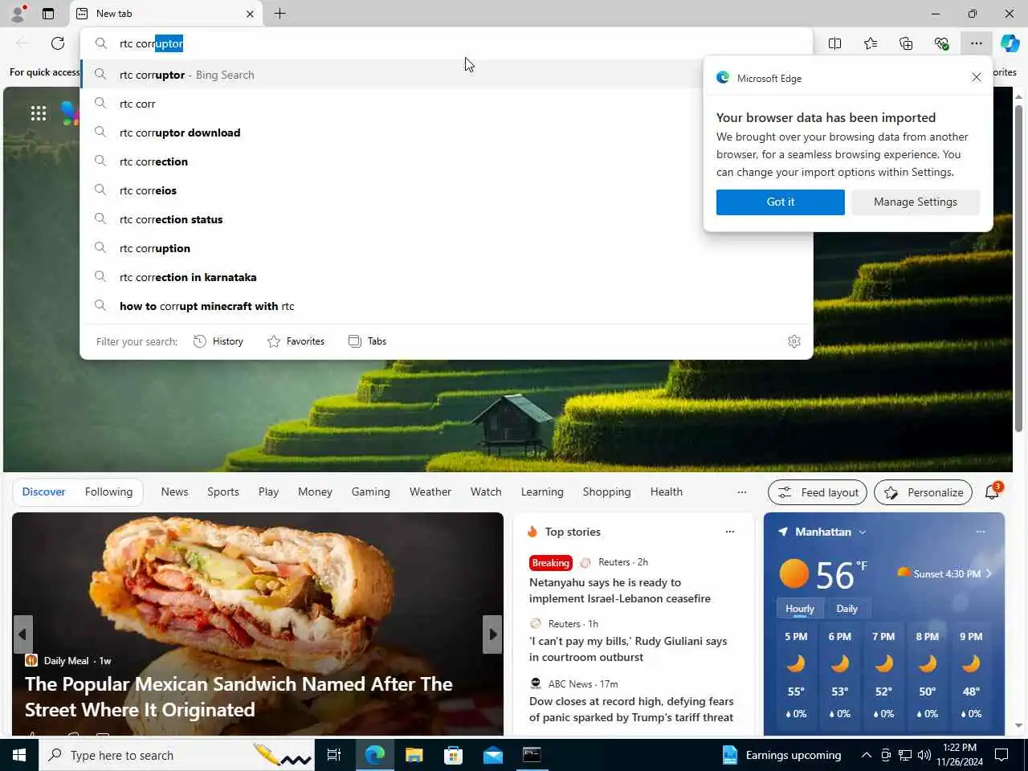Open Dow closes at record high story
The height and width of the screenshot is (771, 1028).
click(x=631, y=709)
